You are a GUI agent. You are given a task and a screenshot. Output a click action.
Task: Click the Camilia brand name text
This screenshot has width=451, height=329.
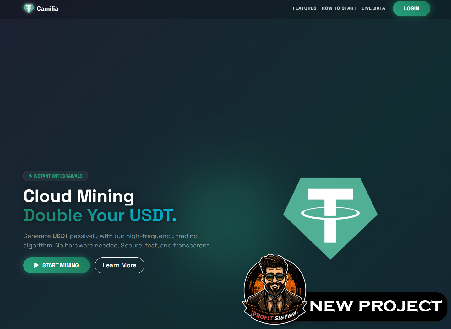[x=47, y=9]
